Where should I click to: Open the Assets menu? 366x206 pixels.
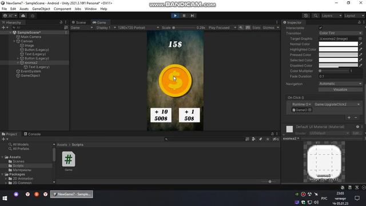tap(24, 9)
